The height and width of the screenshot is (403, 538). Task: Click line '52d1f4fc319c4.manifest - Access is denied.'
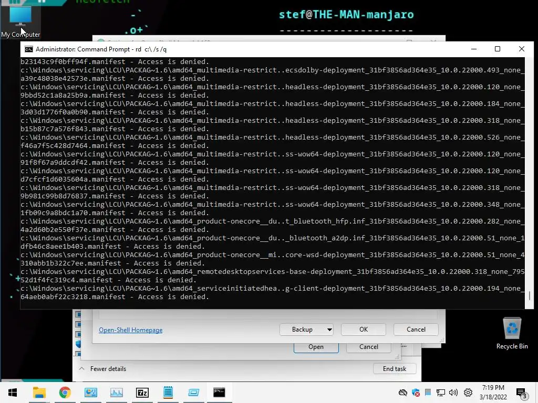[x=109, y=280]
